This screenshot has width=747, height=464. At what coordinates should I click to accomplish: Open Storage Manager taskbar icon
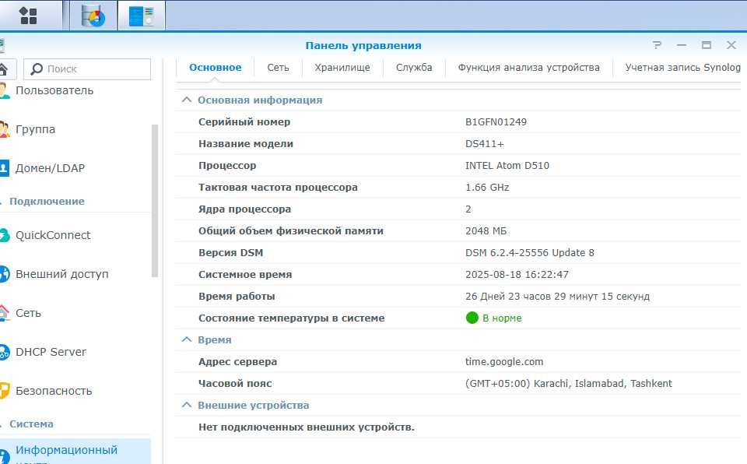point(93,16)
